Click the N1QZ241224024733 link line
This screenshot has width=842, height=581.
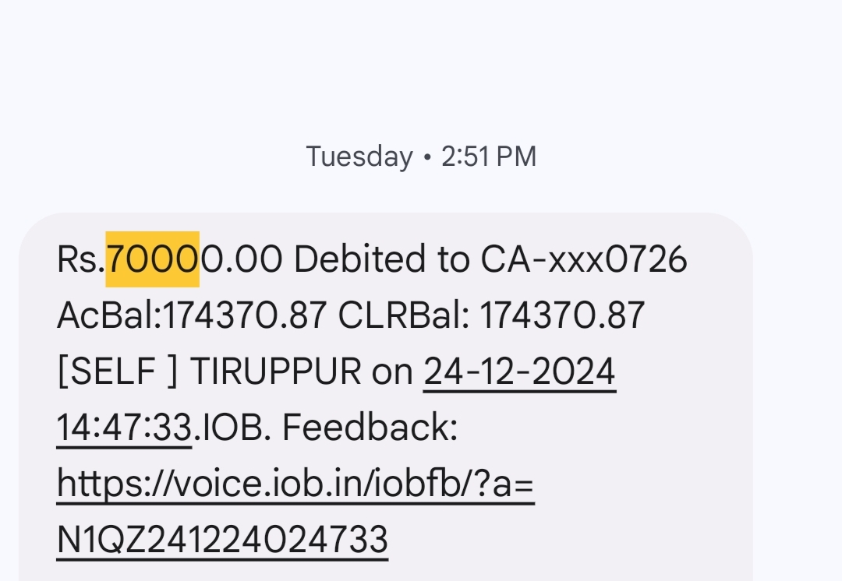click(222, 540)
